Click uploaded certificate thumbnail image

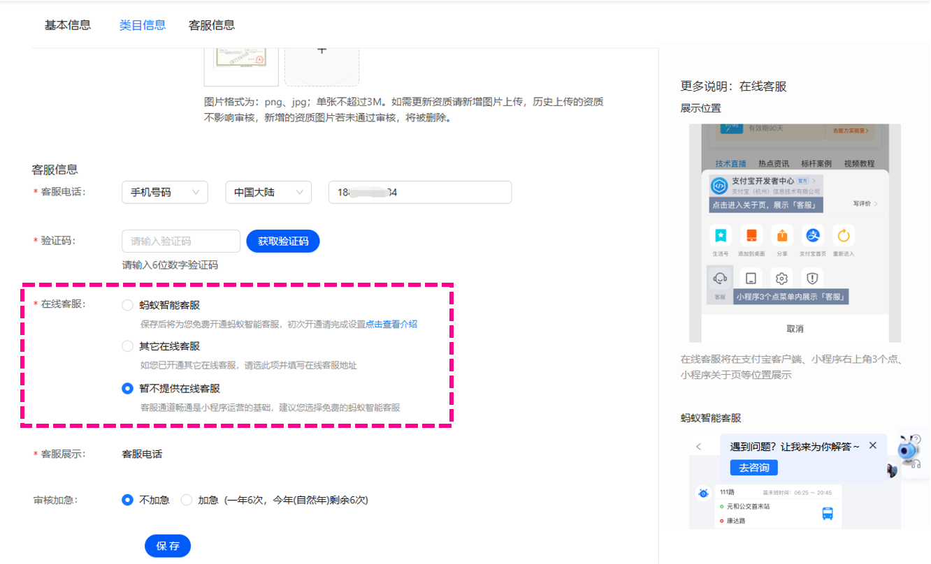click(x=241, y=57)
